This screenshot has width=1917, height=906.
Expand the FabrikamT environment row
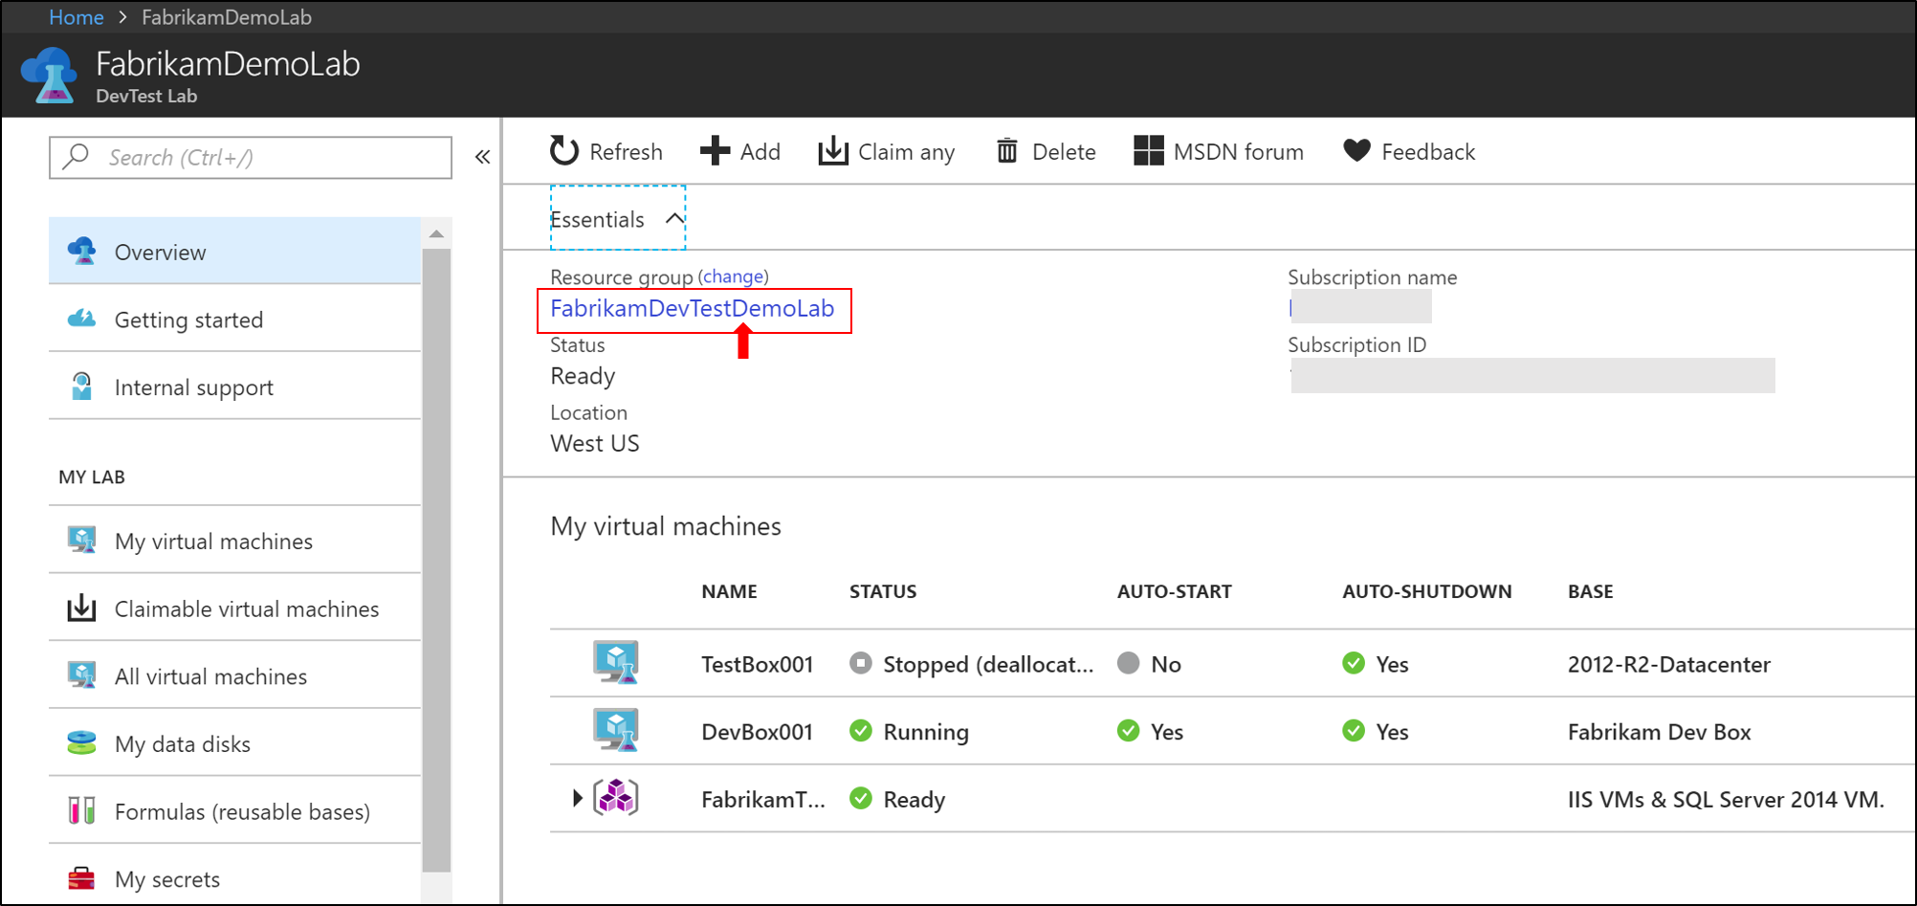tap(577, 798)
